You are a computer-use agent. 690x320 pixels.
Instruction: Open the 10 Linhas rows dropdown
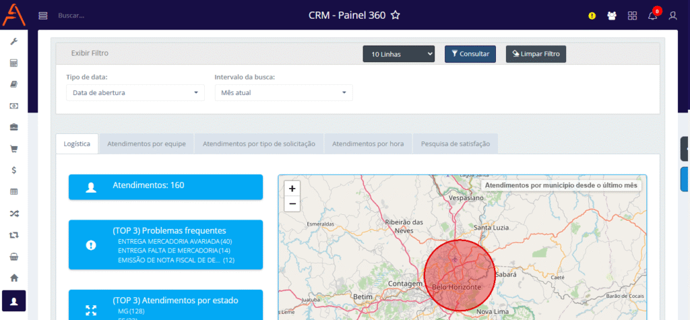pyautogui.click(x=399, y=54)
